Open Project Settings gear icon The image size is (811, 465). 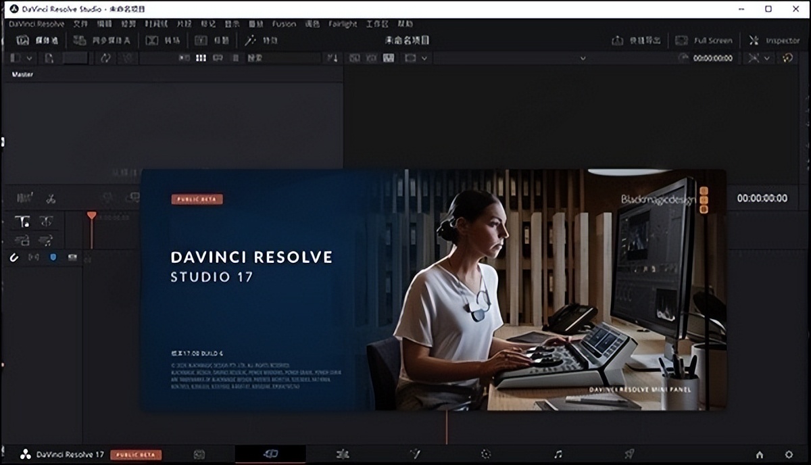(789, 454)
